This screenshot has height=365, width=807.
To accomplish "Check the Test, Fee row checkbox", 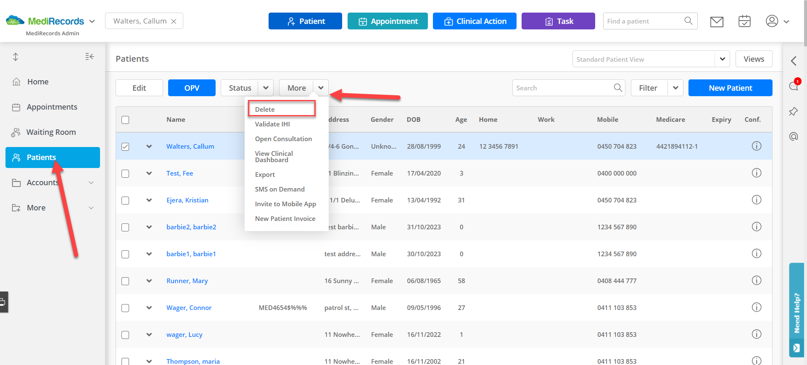I will coord(125,173).
